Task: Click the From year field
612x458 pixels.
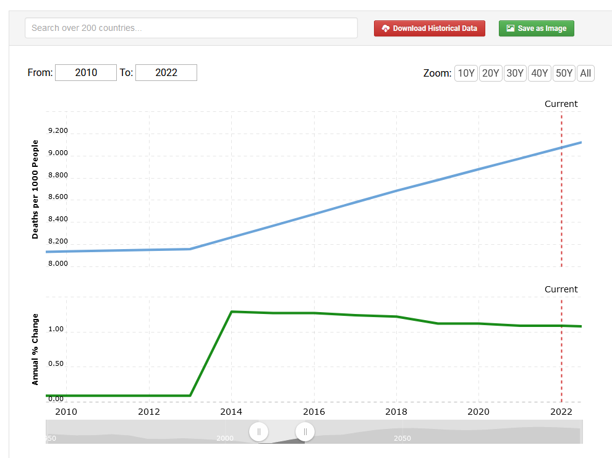Action: click(x=86, y=72)
